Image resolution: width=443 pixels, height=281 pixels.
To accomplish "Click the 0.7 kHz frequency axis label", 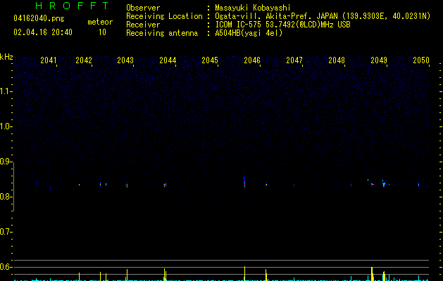I will click(6, 232).
